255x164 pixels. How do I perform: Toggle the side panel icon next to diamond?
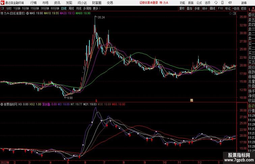coord(234,13)
